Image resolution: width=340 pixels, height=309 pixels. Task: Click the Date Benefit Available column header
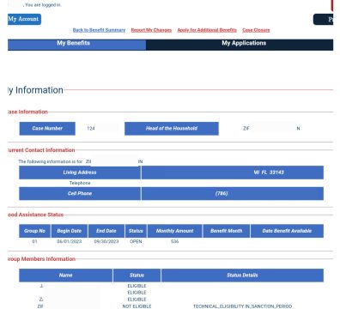tap(287, 231)
